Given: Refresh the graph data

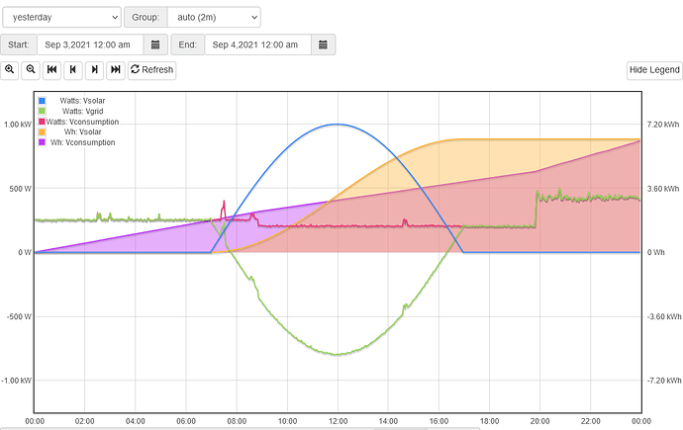Looking at the screenshot, I should pos(152,69).
